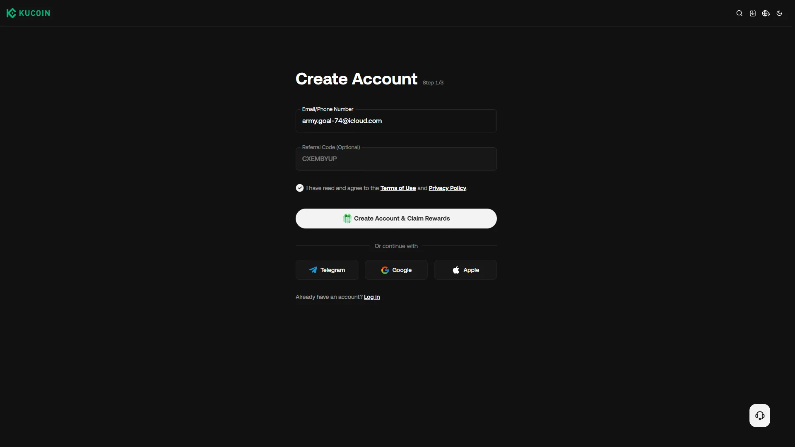Screen dimensions: 795x447
Task: Open customer support headset chat
Action: 759,415
